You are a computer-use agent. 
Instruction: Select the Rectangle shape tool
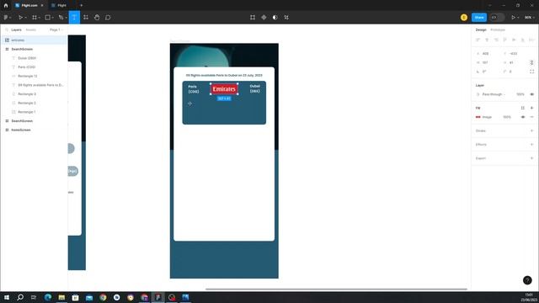tap(48, 18)
